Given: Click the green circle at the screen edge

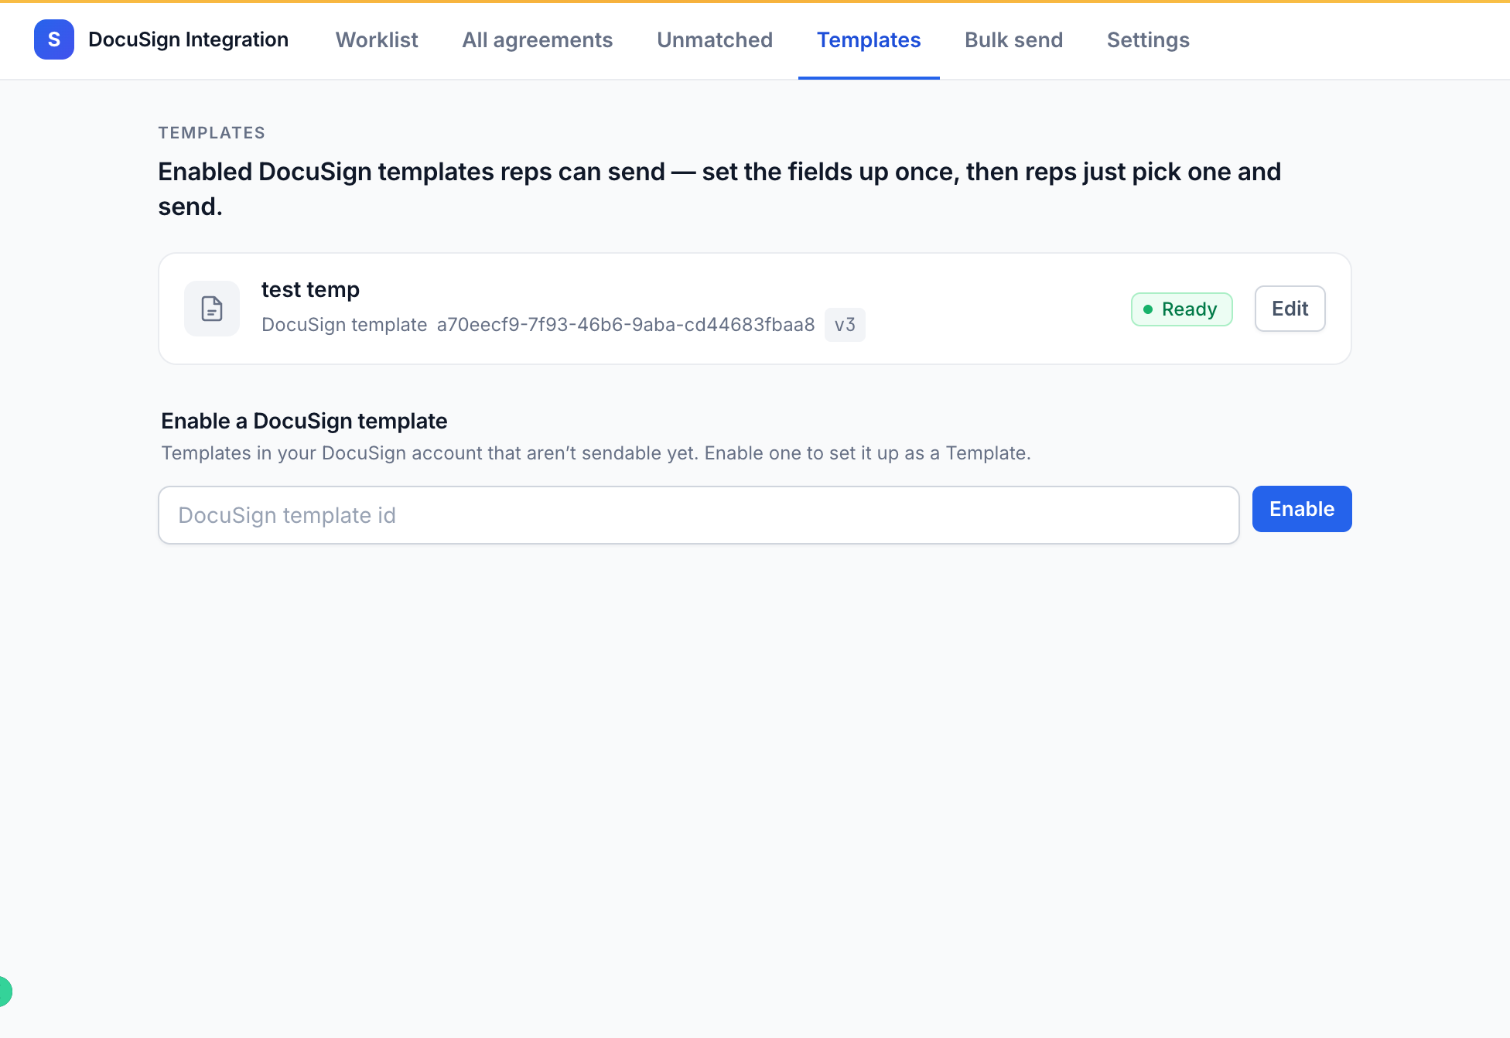Looking at the screenshot, I should point(5,992).
